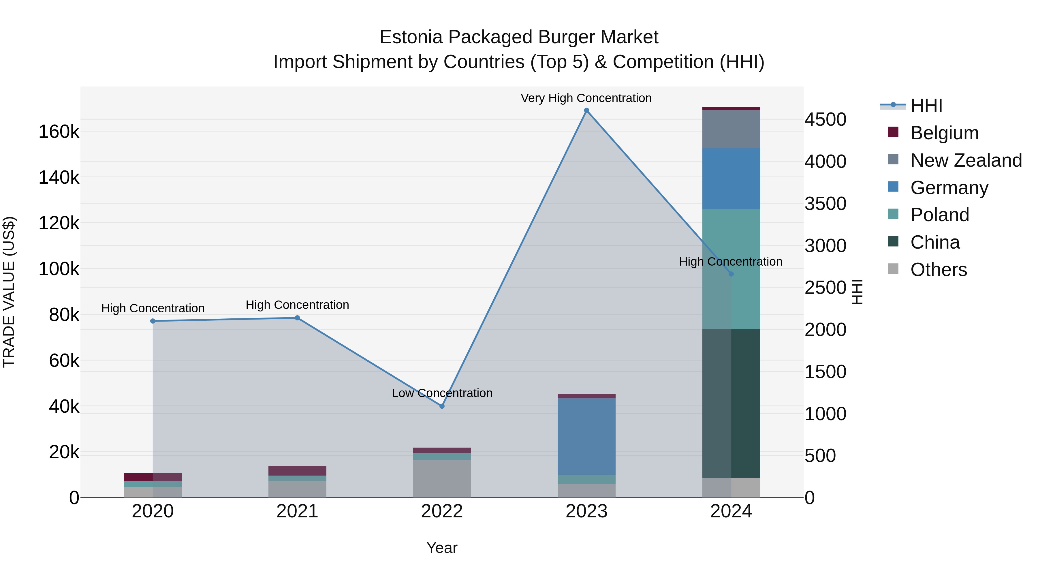Click the 2022 Others bar segment

pyautogui.click(x=442, y=479)
